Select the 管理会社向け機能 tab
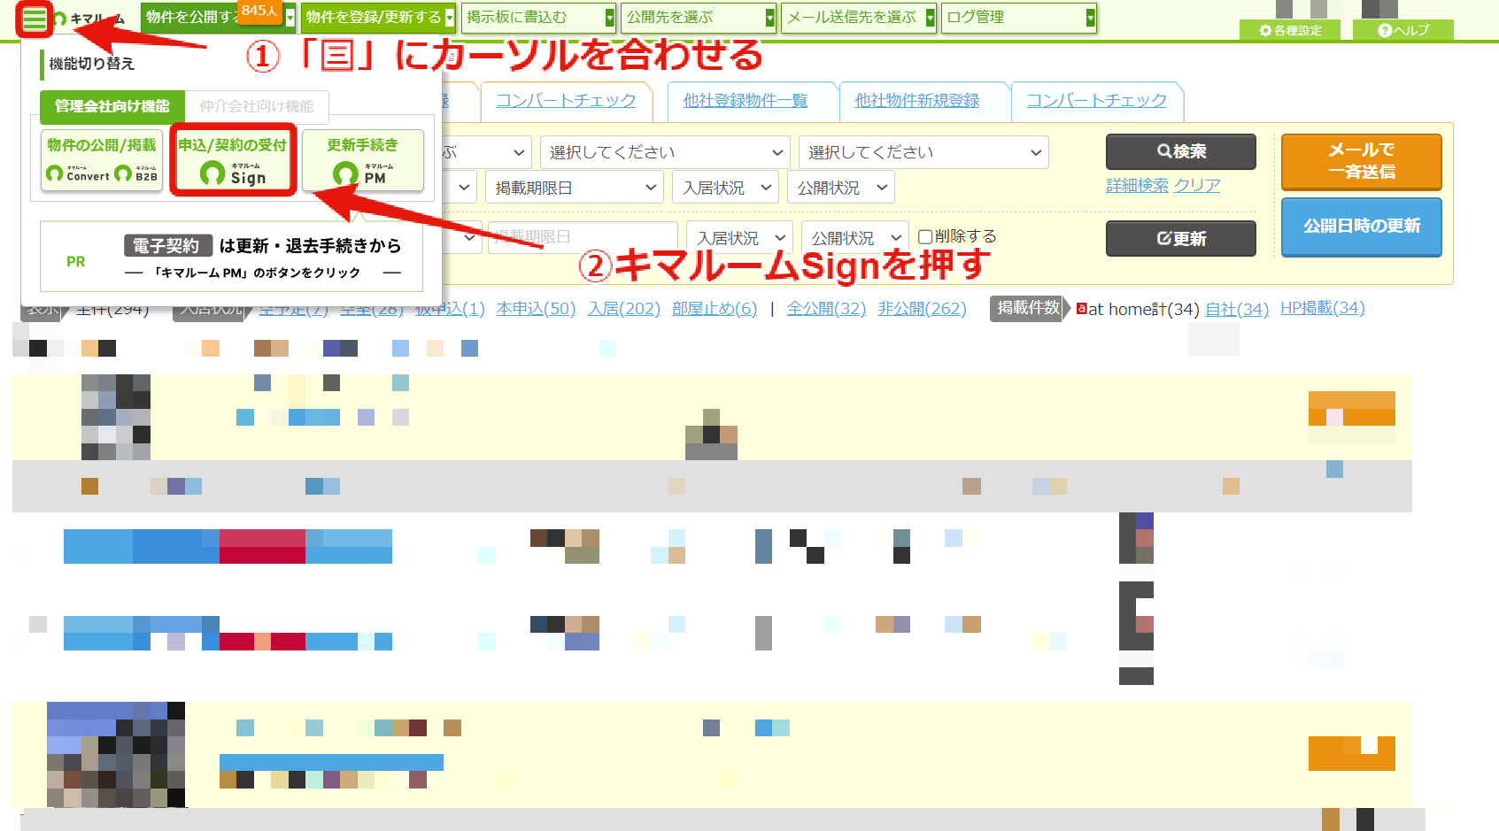The width and height of the screenshot is (1499, 831). coord(112,106)
